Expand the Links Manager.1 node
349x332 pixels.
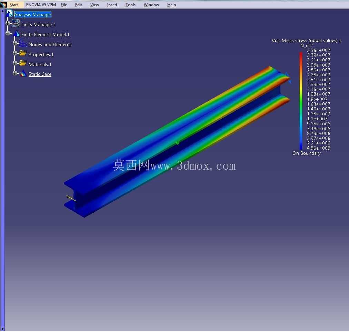[8, 23]
